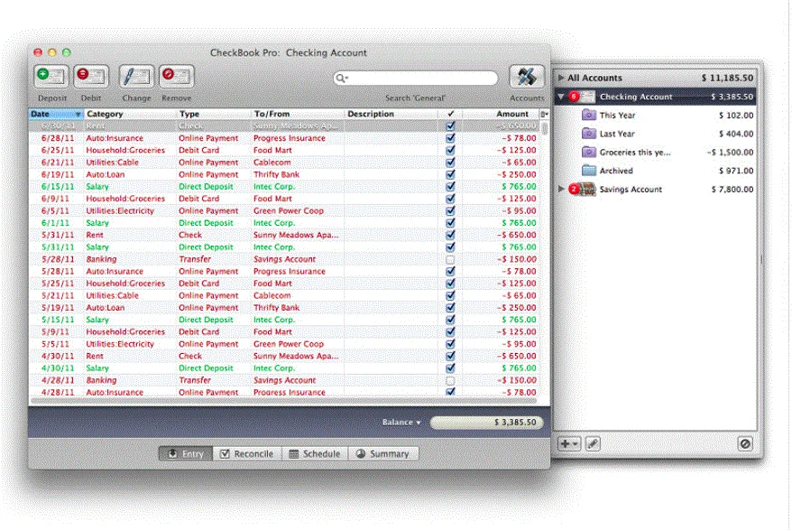Click the balance value field $ 3,385.50

(486, 423)
